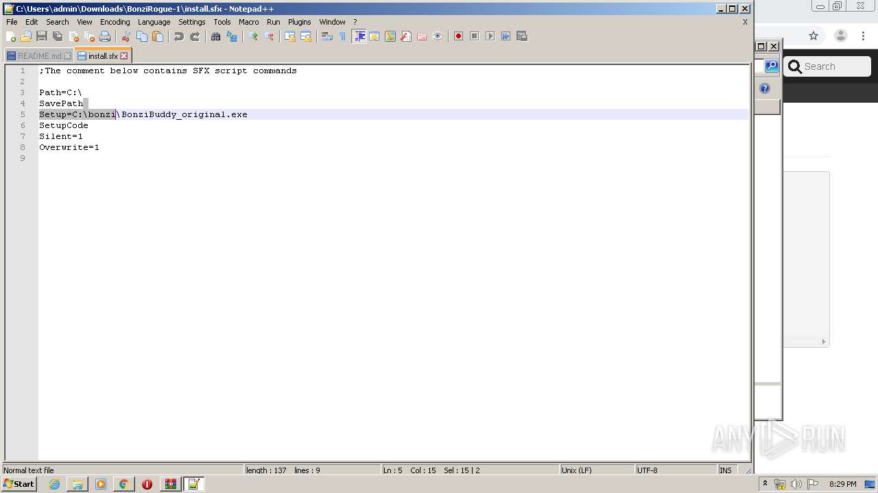Click the UTF-8 encoding status field
Image resolution: width=878 pixels, height=493 pixels.
pos(676,470)
